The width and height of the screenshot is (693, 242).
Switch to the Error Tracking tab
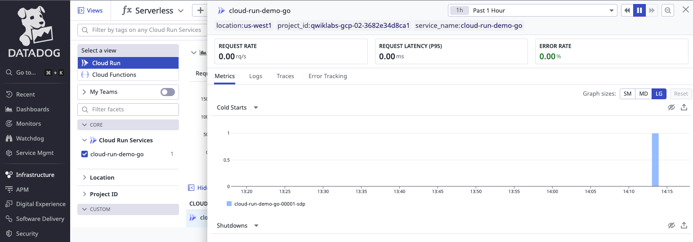[328, 76]
